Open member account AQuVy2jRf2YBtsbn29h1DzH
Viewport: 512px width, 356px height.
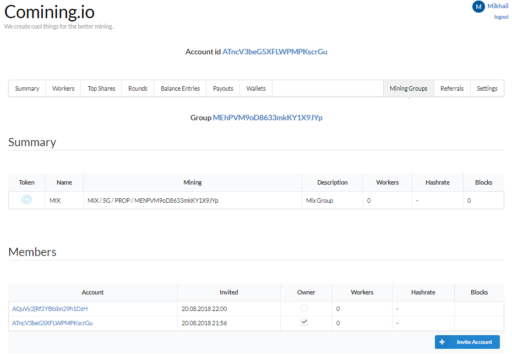[50, 309]
